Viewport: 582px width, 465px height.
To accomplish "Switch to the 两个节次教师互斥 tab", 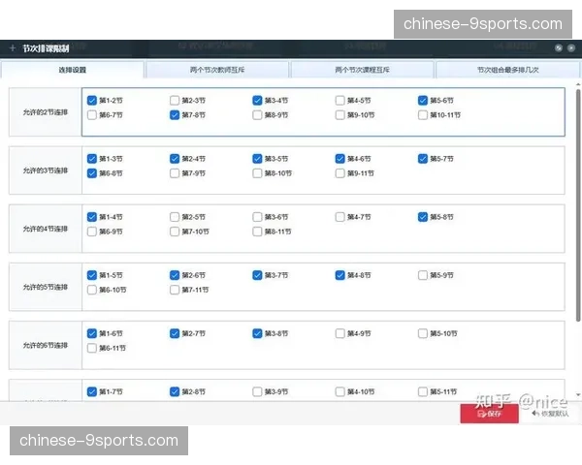I will coord(217,70).
